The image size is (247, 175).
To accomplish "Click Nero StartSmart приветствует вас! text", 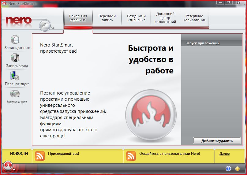I will click(59, 48).
